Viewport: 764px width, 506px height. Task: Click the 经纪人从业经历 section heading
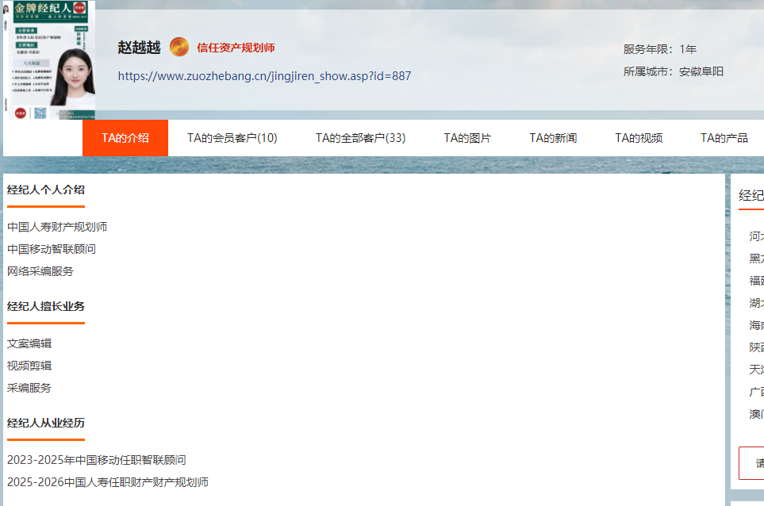[x=46, y=423]
